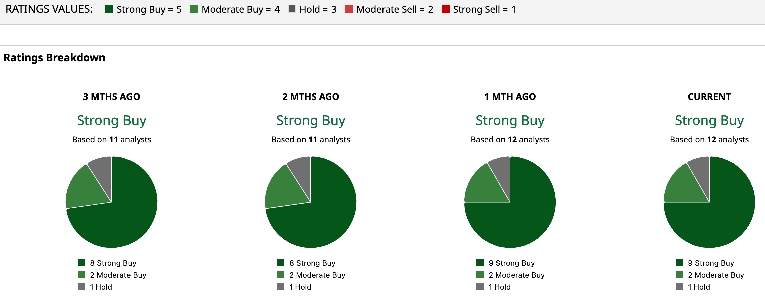This screenshot has width=765, height=301.
Task: Click the Strong Buy rating under 2 MTHS AGO
Action: point(311,120)
